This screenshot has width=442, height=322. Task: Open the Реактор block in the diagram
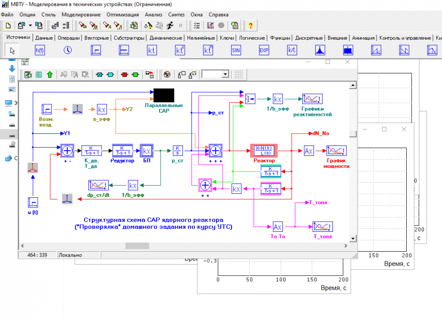coord(264,151)
